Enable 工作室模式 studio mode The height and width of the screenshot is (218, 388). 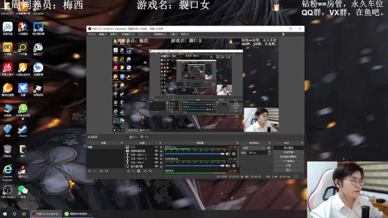289,161
